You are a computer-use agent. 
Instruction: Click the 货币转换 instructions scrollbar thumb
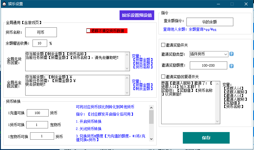coord(151,117)
